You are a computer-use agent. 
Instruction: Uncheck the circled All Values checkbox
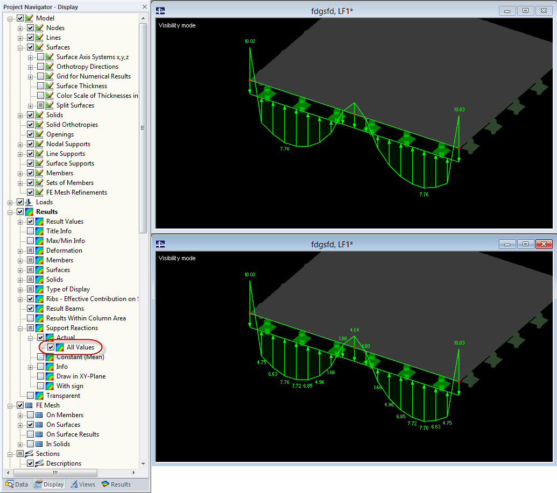(x=51, y=347)
